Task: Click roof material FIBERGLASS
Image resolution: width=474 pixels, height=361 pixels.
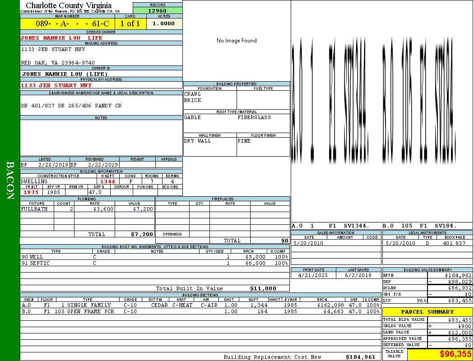Action: click(254, 117)
